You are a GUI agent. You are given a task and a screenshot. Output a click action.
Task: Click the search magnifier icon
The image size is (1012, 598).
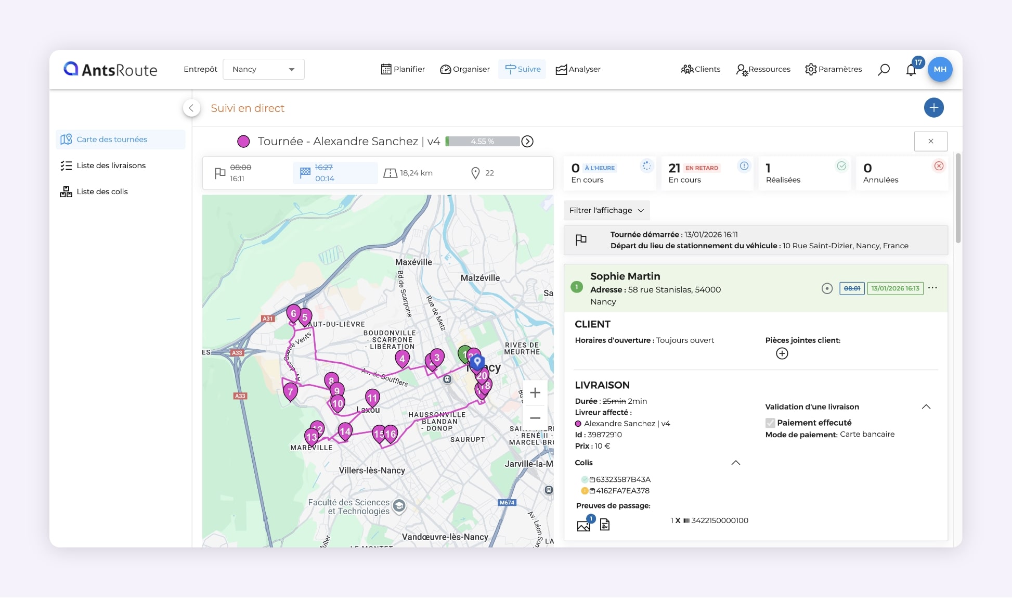[x=884, y=69]
